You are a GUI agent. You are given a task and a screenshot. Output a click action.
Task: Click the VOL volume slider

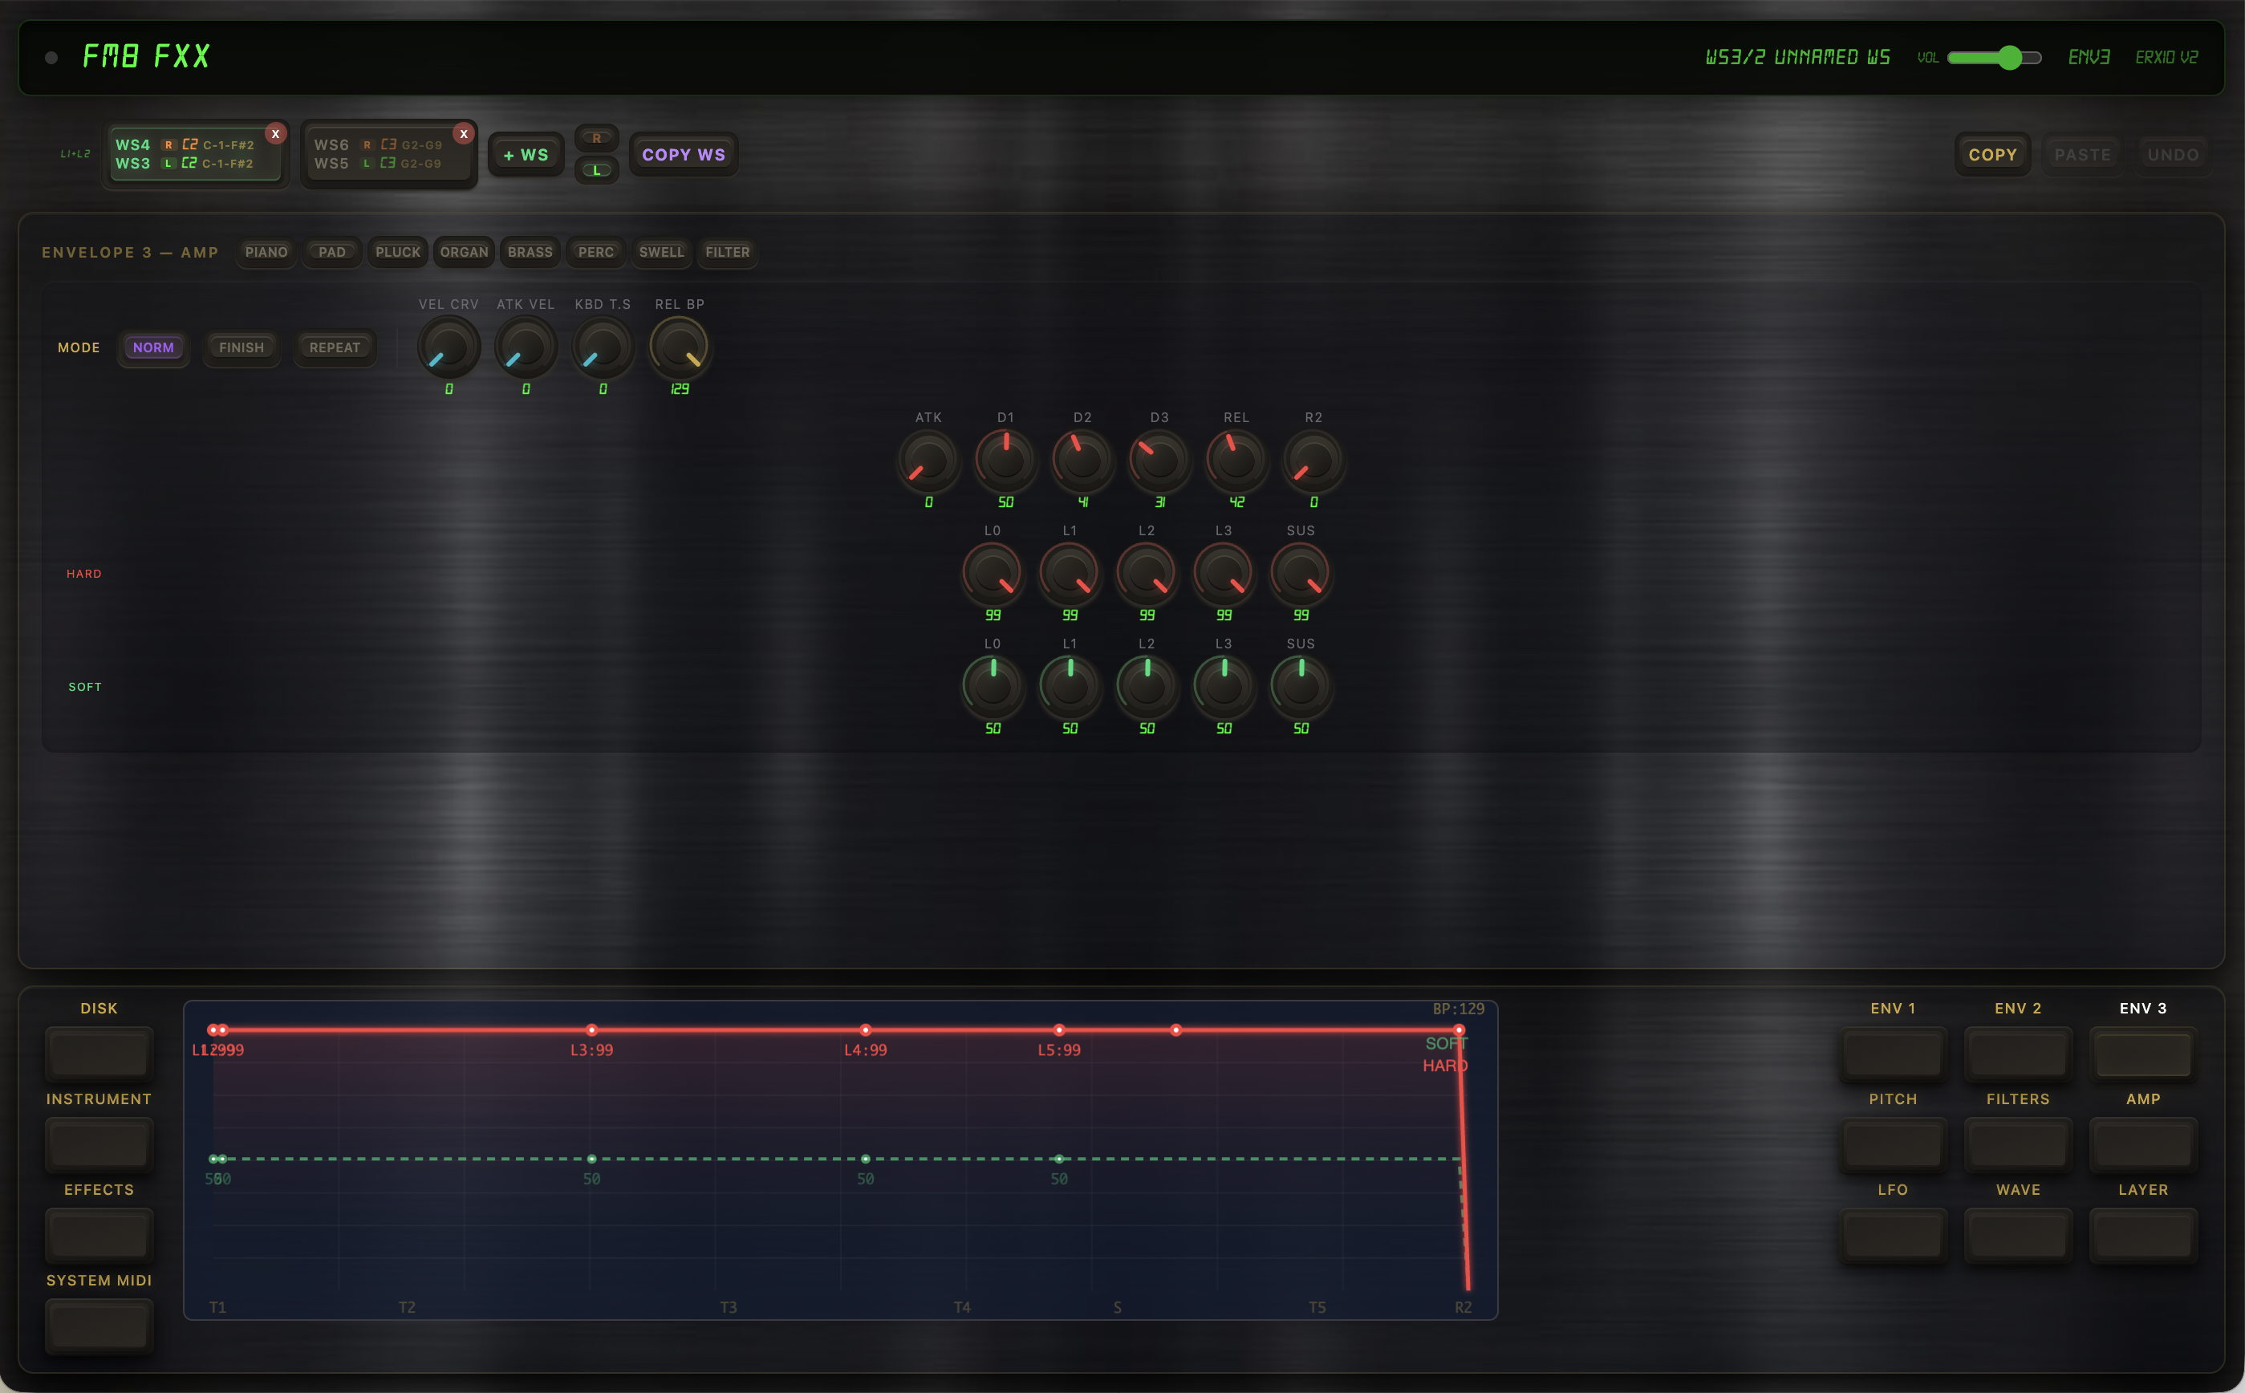[x=1994, y=57]
